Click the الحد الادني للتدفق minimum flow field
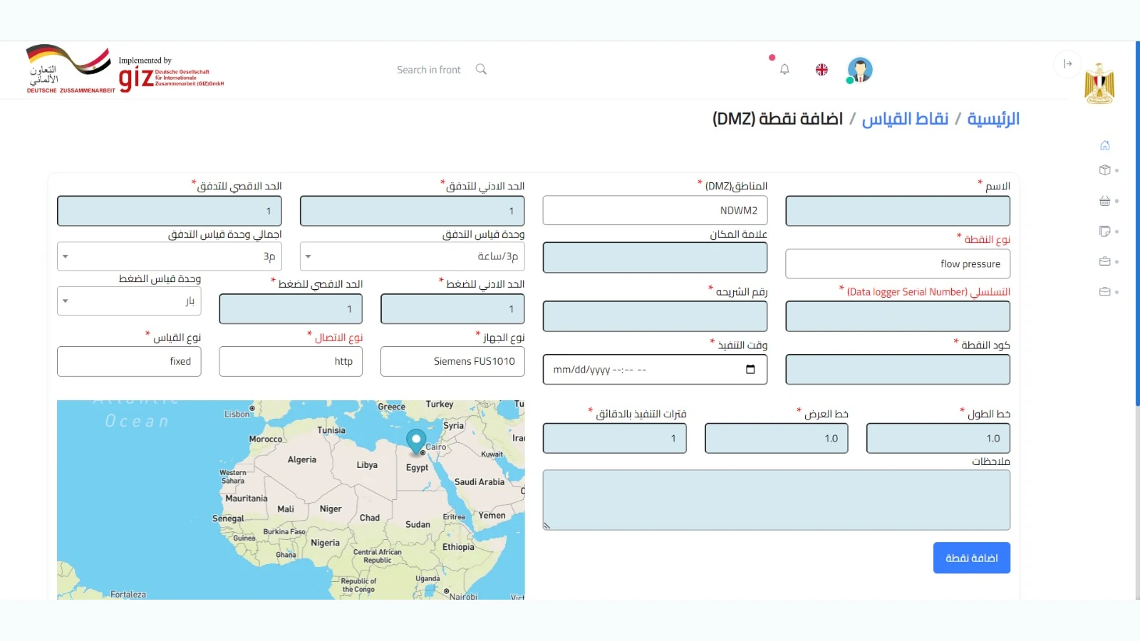Viewport: 1140px width, 641px height. point(413,212)
